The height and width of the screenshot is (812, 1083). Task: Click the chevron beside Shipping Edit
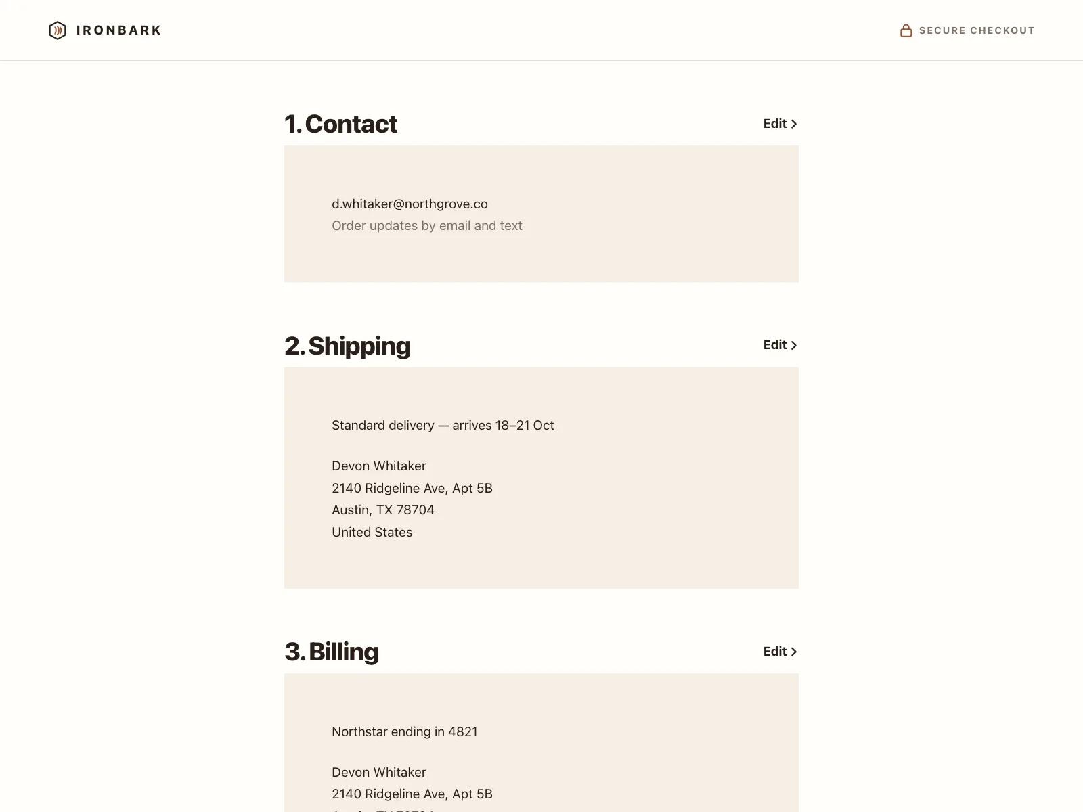point(794,345)
